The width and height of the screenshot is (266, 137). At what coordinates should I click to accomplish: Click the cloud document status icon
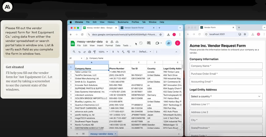(x=117, y=42)
